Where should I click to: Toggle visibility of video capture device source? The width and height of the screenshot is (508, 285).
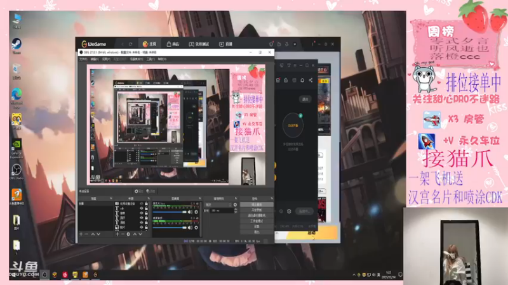click(x=141, y=204)
